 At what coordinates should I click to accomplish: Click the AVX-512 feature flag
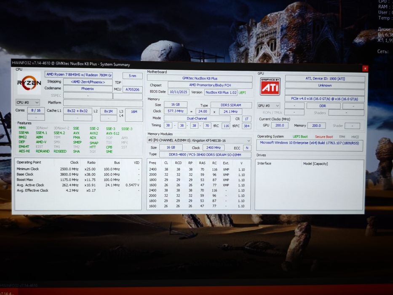click(112, 134)
